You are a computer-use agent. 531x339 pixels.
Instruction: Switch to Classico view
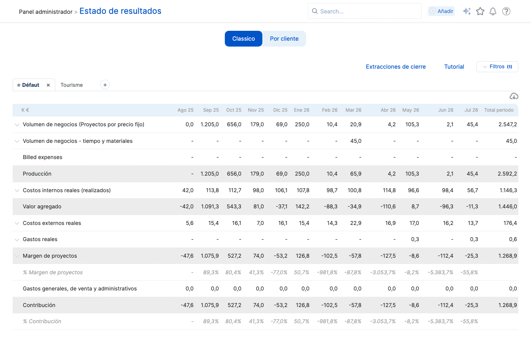tap(243, 39)
